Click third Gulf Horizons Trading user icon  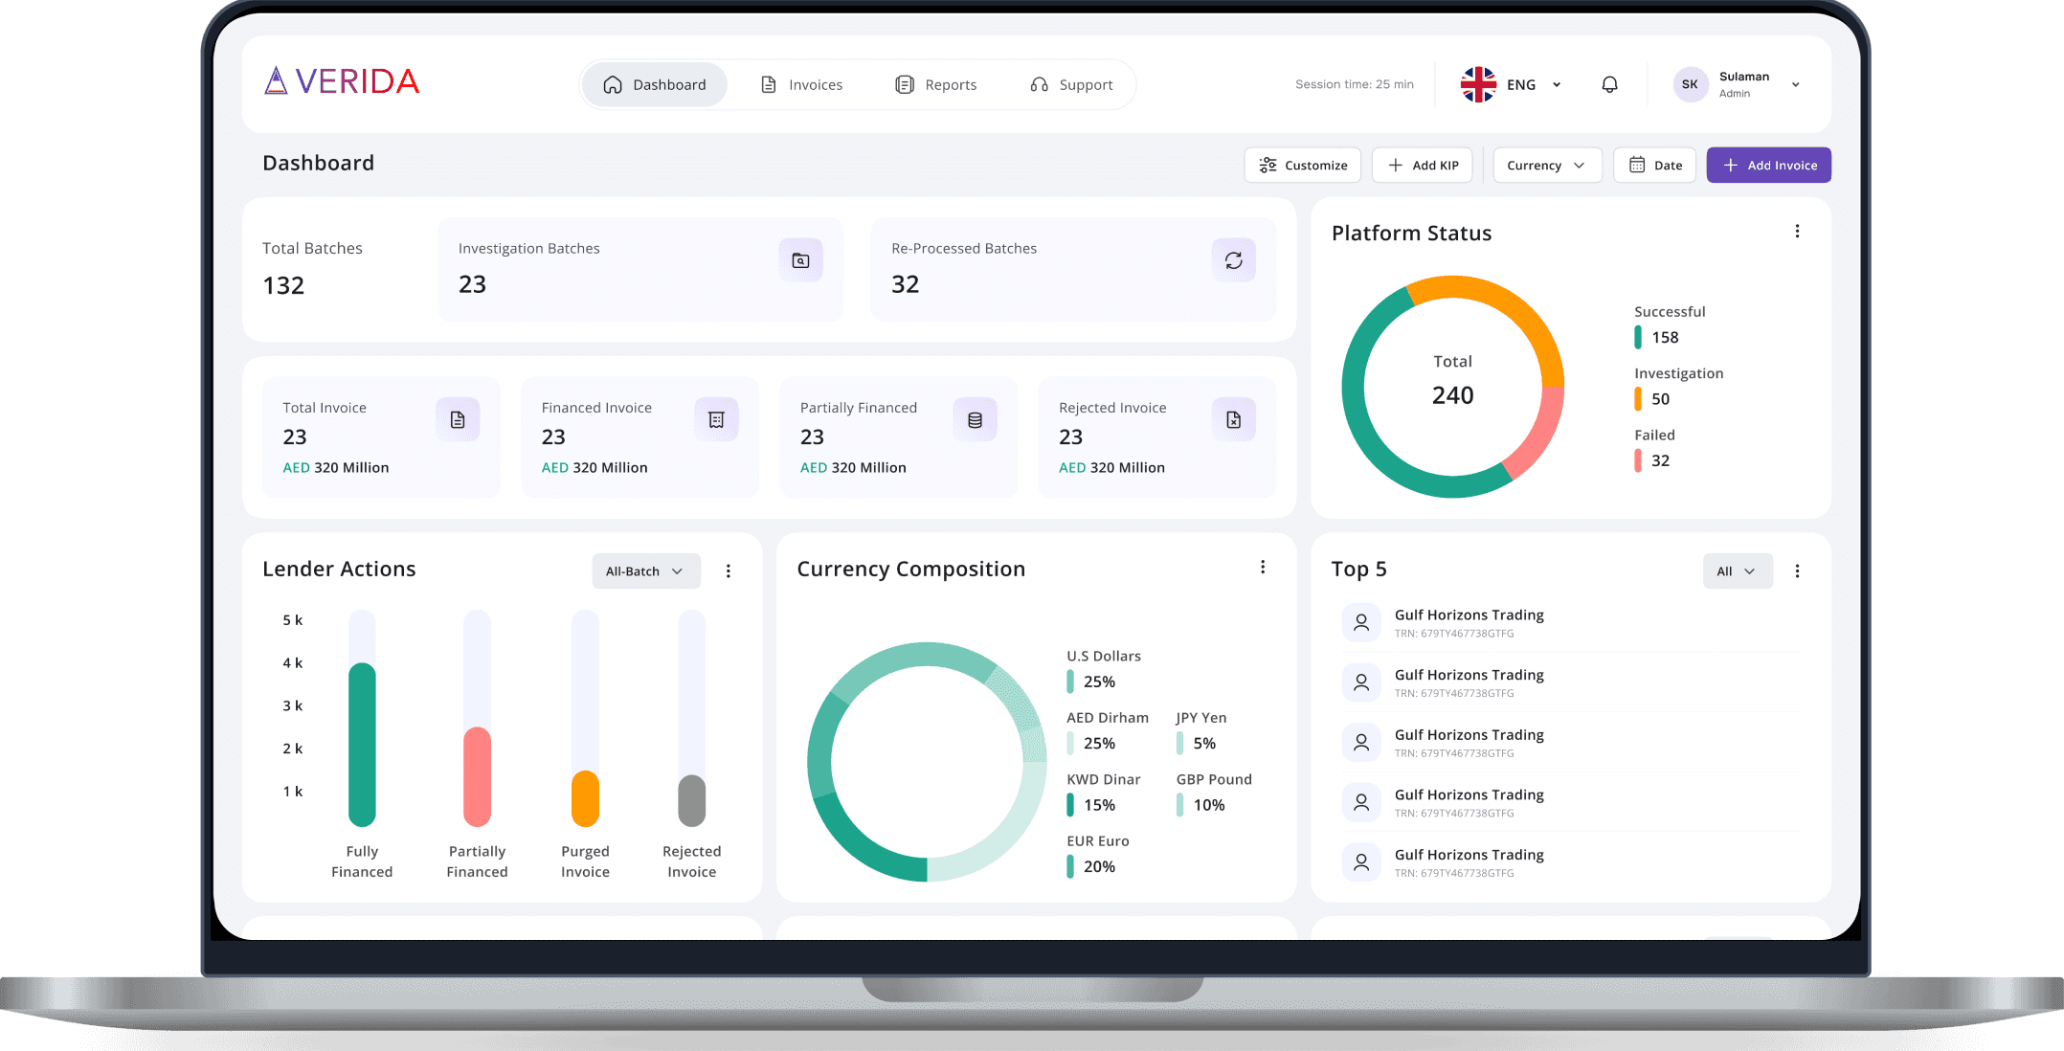pyautogui.click(x=1361, y=742)
